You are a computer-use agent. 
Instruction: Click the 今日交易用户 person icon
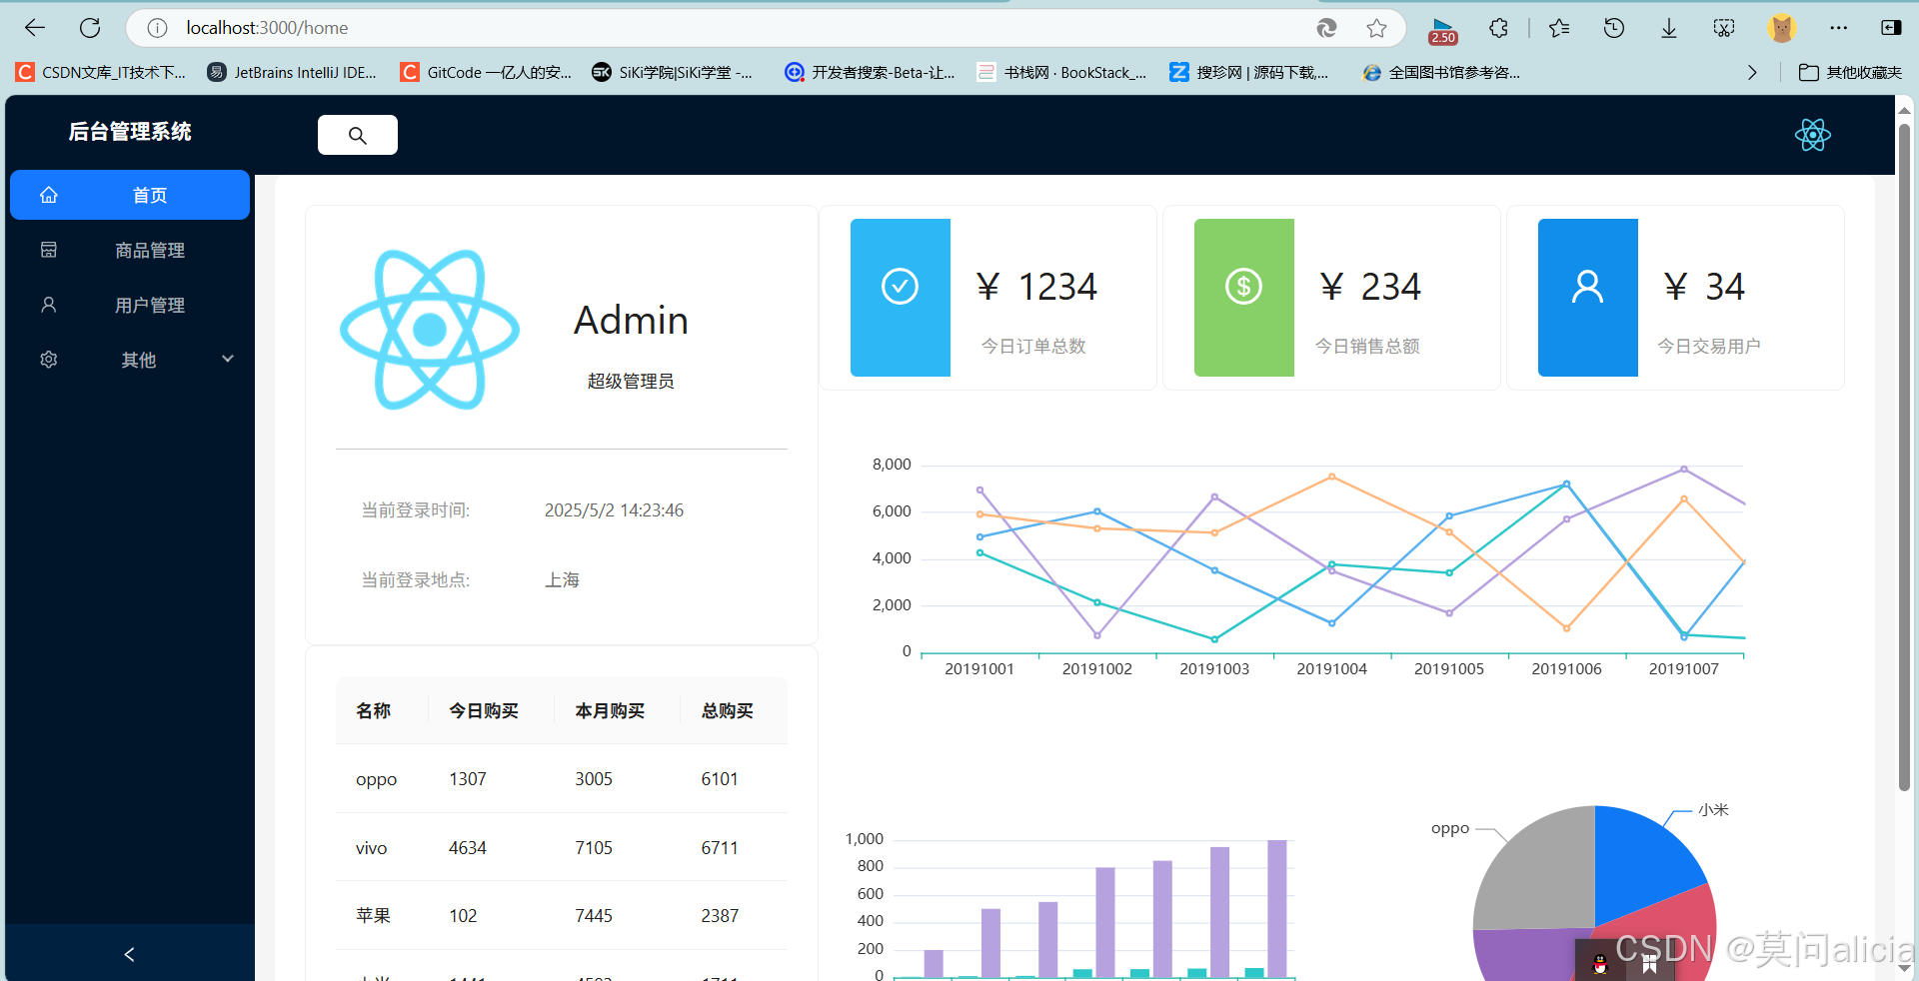click(1588, 287)
